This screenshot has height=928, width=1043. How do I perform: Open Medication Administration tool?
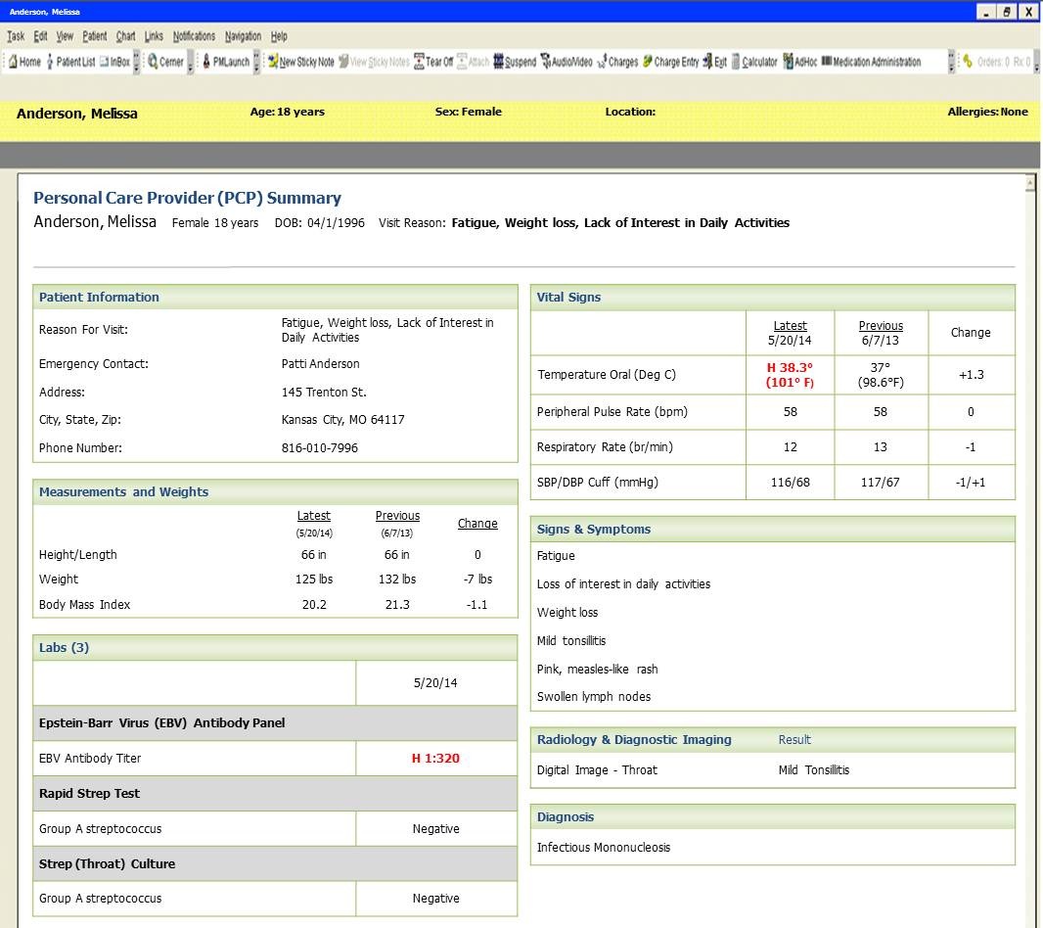pyautogui.click(x=871, y=62)
